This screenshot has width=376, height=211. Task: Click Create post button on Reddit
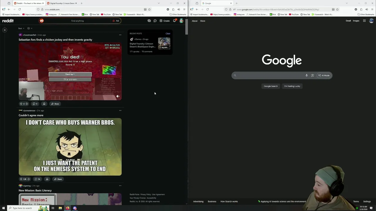tap(164, 21)
